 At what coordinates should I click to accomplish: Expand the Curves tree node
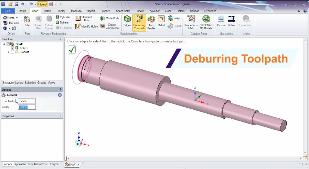click(9, 52)
